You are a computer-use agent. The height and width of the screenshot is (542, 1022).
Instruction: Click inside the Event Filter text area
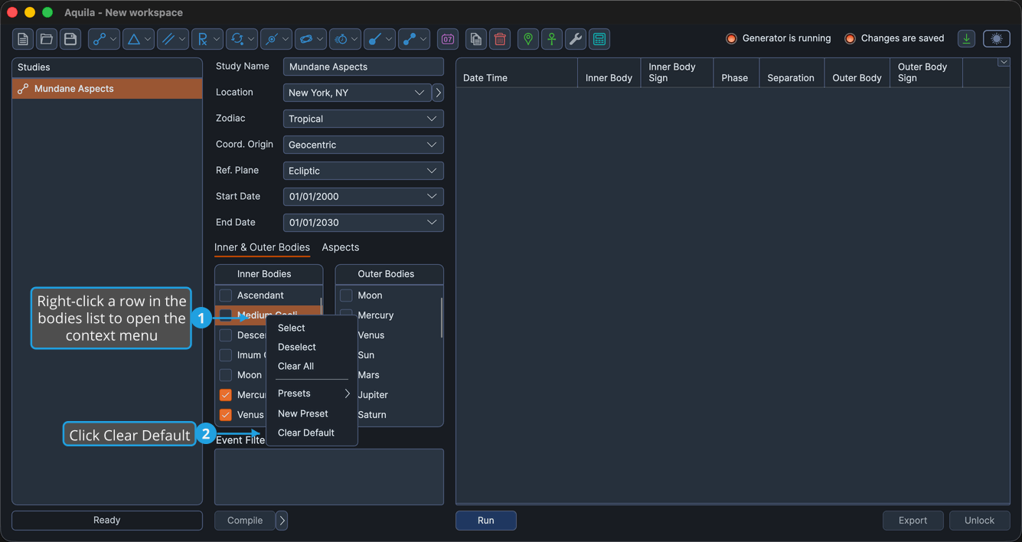coord(329,477)
